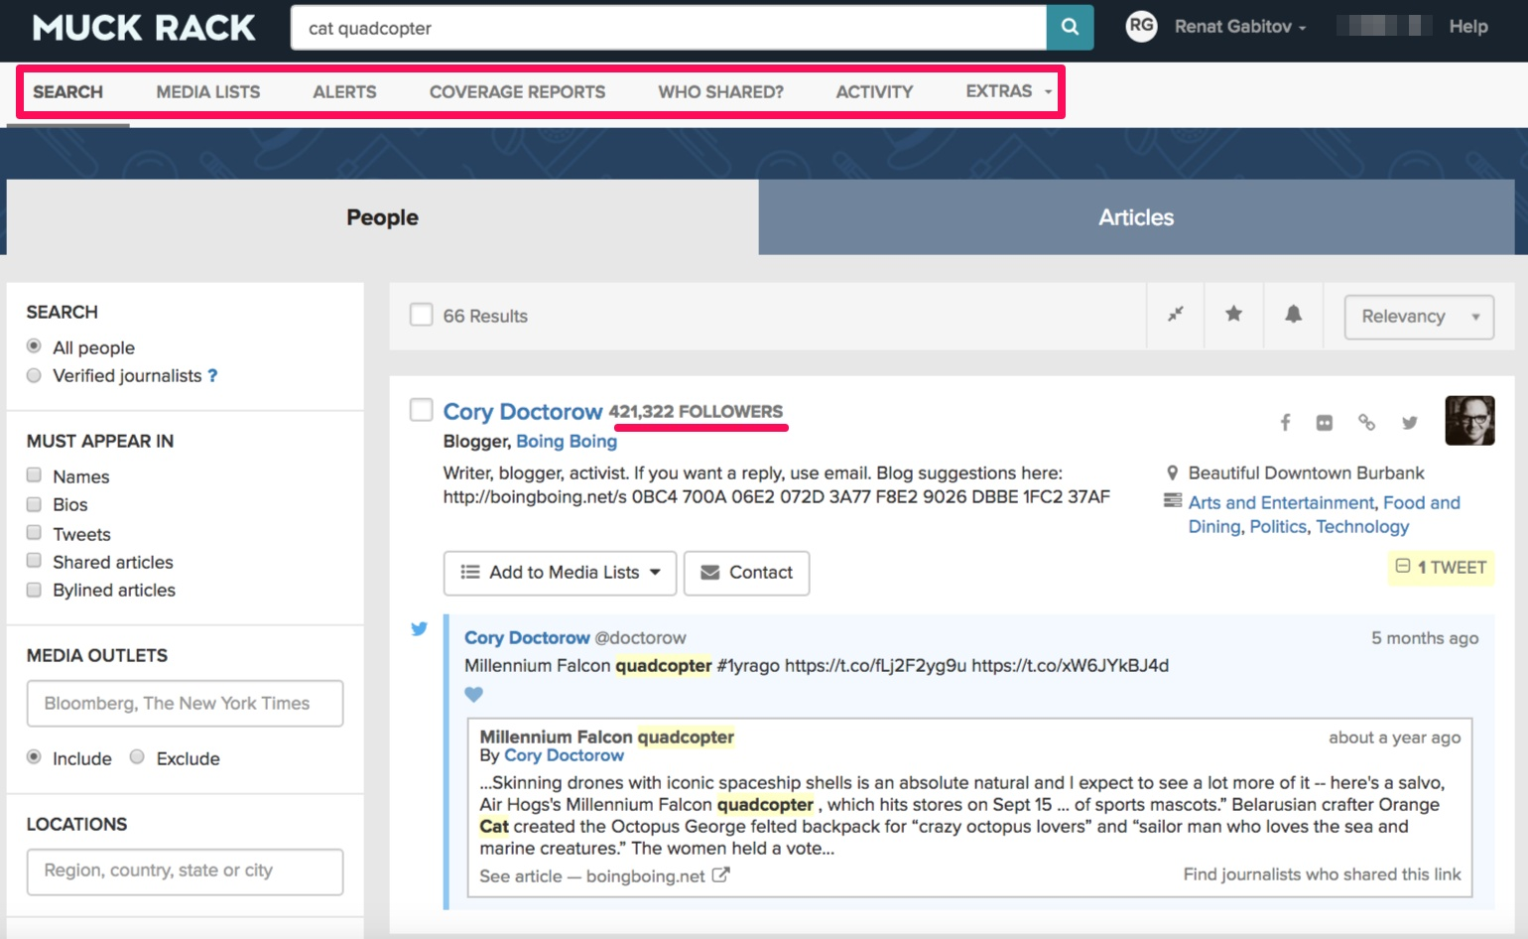Check the Names checkbox
This screenshot has width=1528, height=939.
pyautogui.click(x=34, y=475)
